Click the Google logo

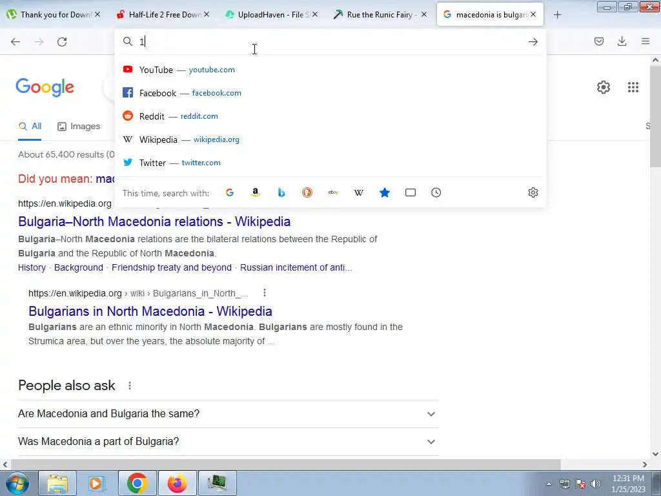[x=45, y=87]
